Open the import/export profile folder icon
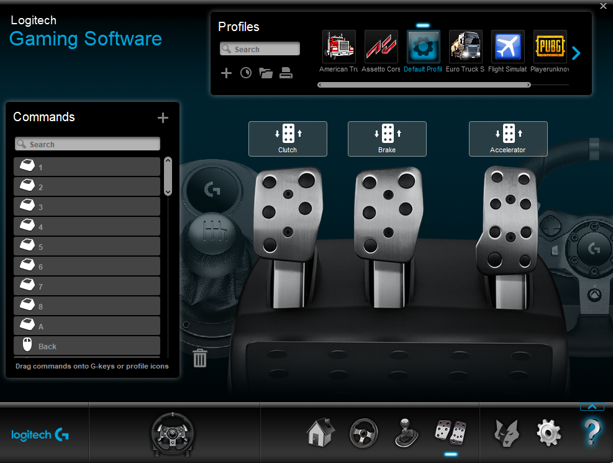The height and width of the screenshot is (463, 613). 266,73
